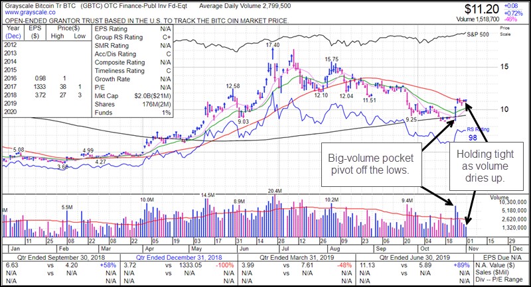Click the 1,320,000 volume scale value
531x287 pixels.
(515, 228)
